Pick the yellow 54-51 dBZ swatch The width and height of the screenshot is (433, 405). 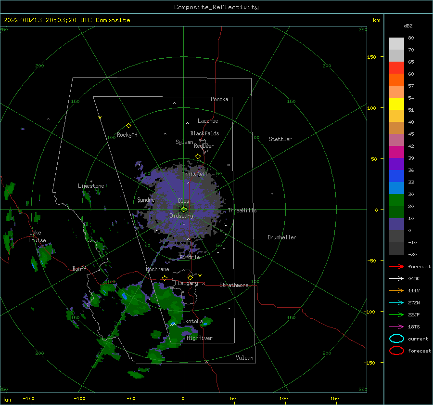click(396, 104)
